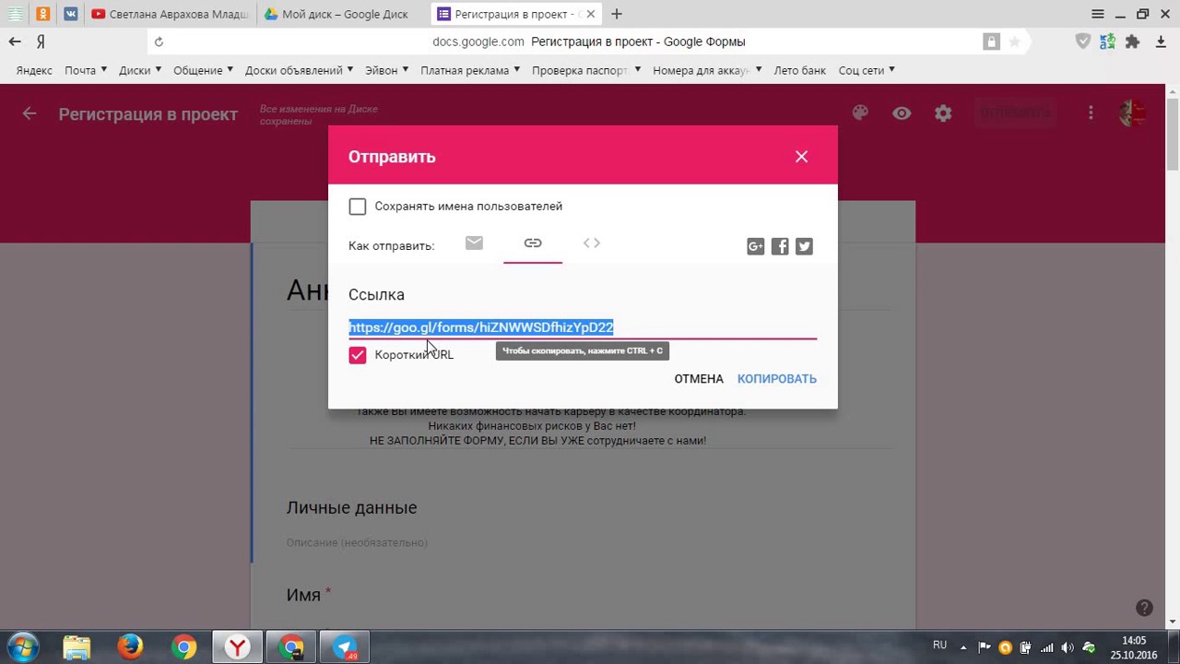Select the email send method icon
This screenshot has height=664, width=1180.
pos(474,243)
